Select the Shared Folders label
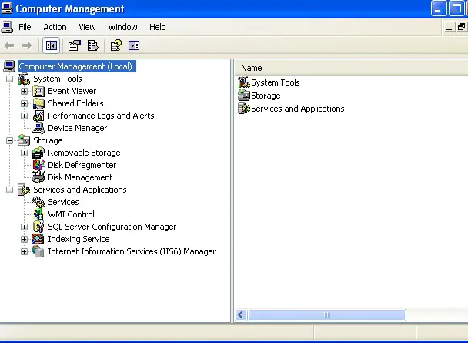This screenshot has width=468, height=343. pyautogui.click(x=75, y=103)
